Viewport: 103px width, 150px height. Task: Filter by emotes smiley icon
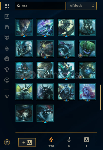tap(7, 59)
